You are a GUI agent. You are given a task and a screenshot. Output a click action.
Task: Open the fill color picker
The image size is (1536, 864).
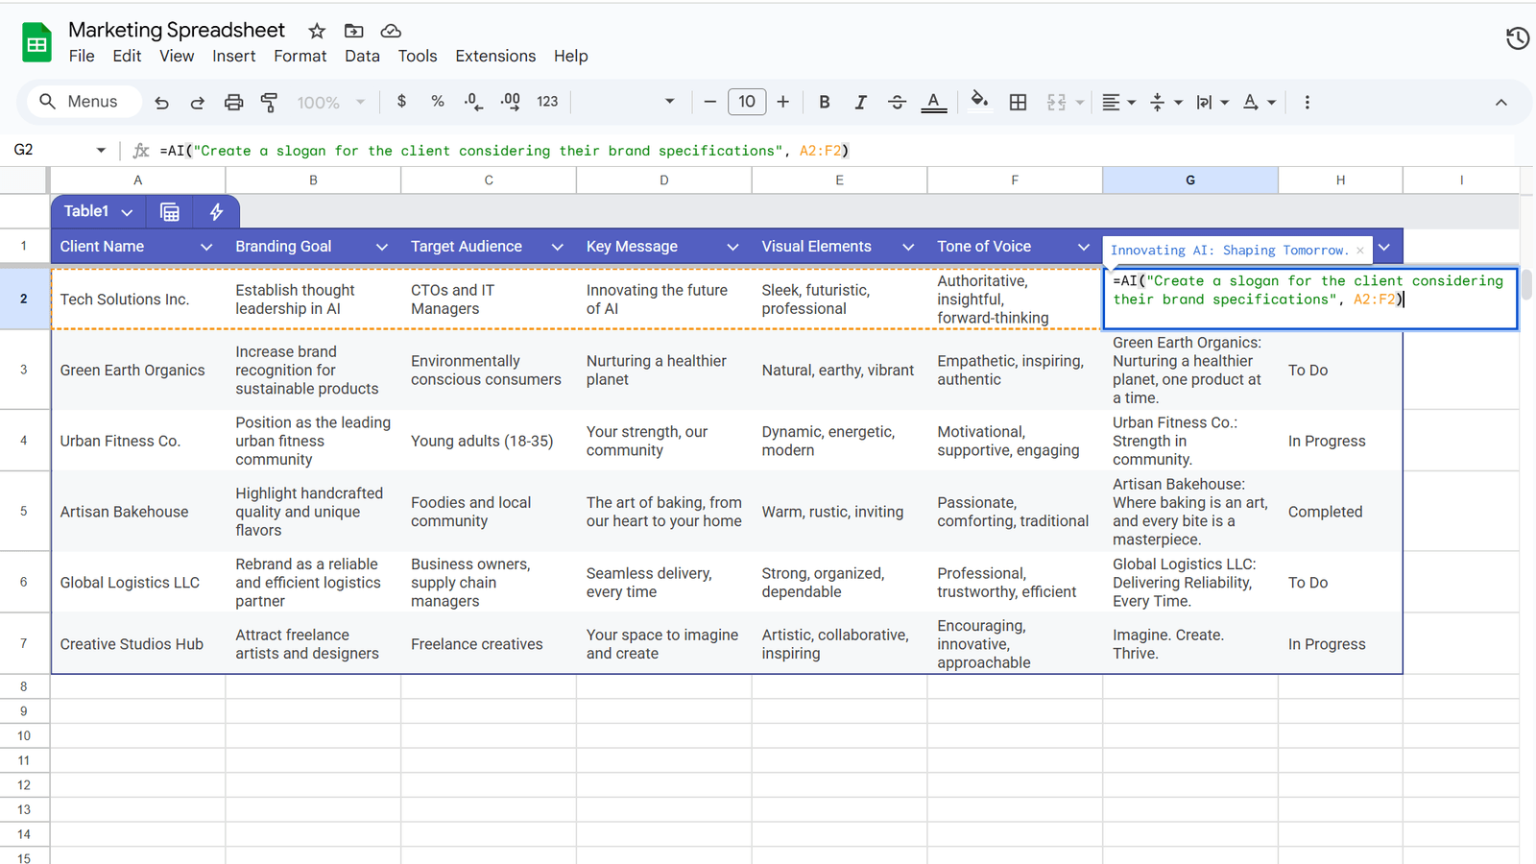[979, 101]
